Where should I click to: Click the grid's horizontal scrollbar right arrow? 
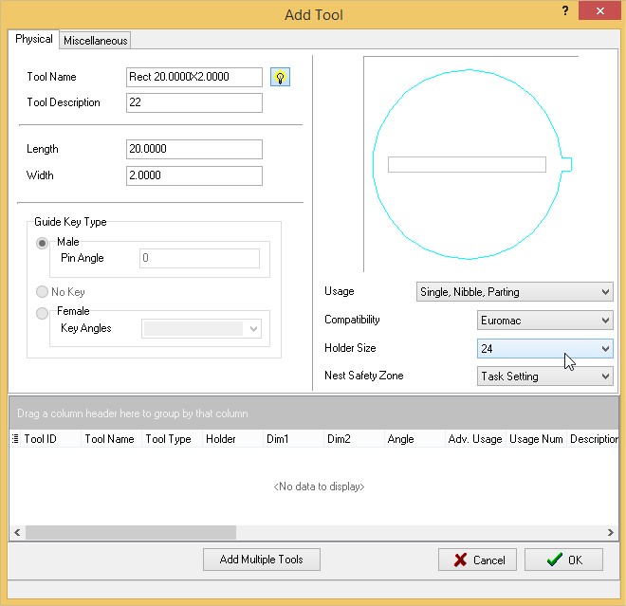point(612,533)
